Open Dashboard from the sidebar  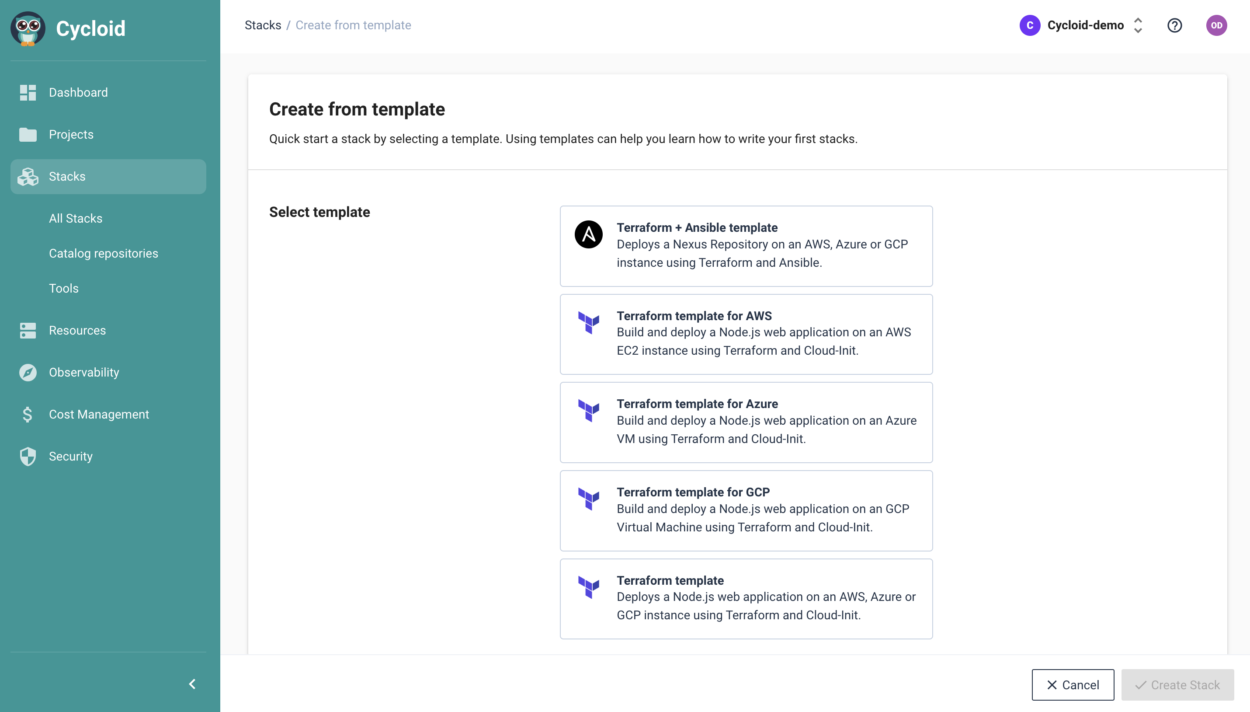click(108, 92)
